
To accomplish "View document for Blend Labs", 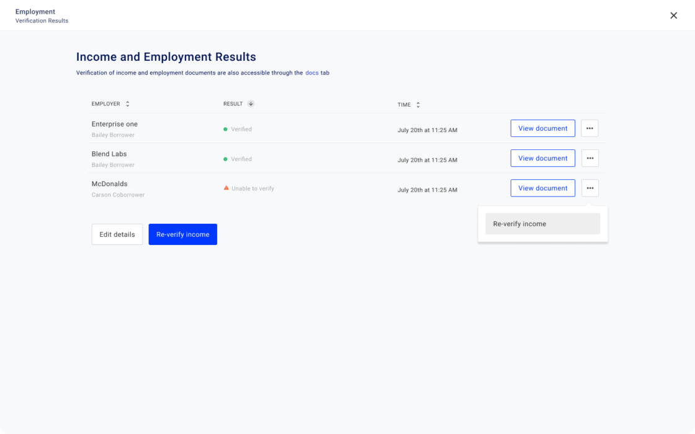I will coord(542,158).
